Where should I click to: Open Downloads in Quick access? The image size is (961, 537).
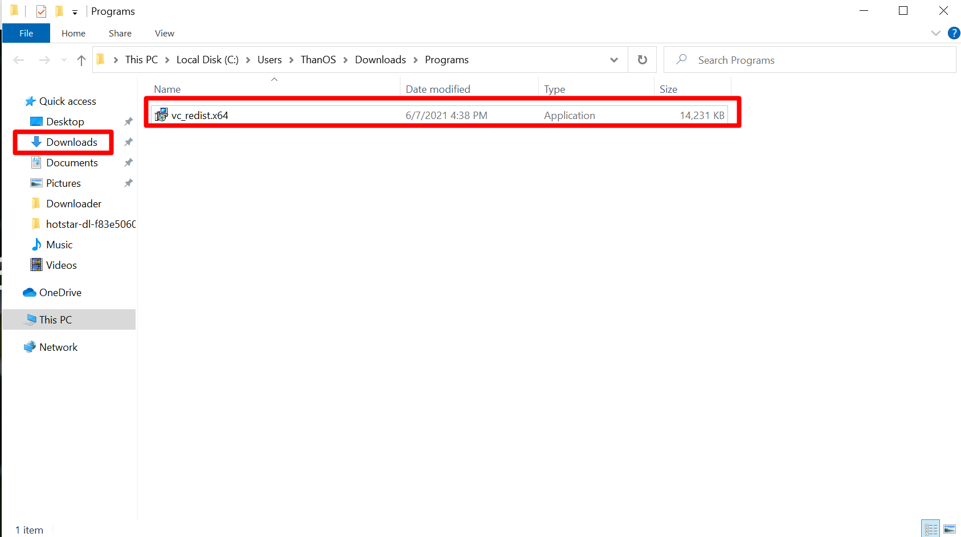(x=72, y=142)
